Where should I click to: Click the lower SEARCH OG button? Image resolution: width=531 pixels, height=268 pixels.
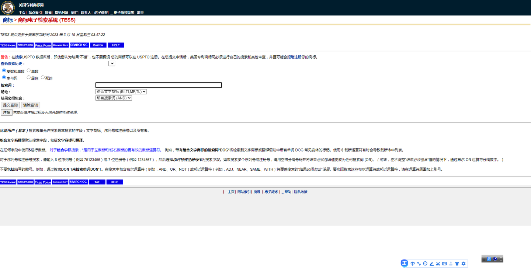pos(79,182)
